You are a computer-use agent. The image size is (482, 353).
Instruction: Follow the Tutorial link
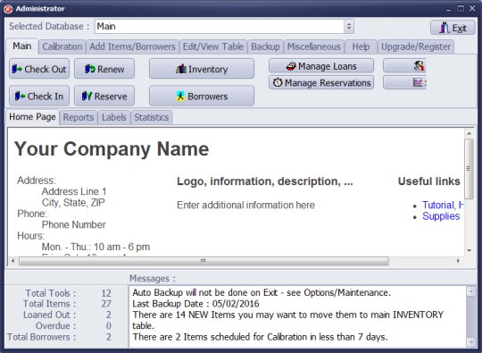click(x=443, y=205)
